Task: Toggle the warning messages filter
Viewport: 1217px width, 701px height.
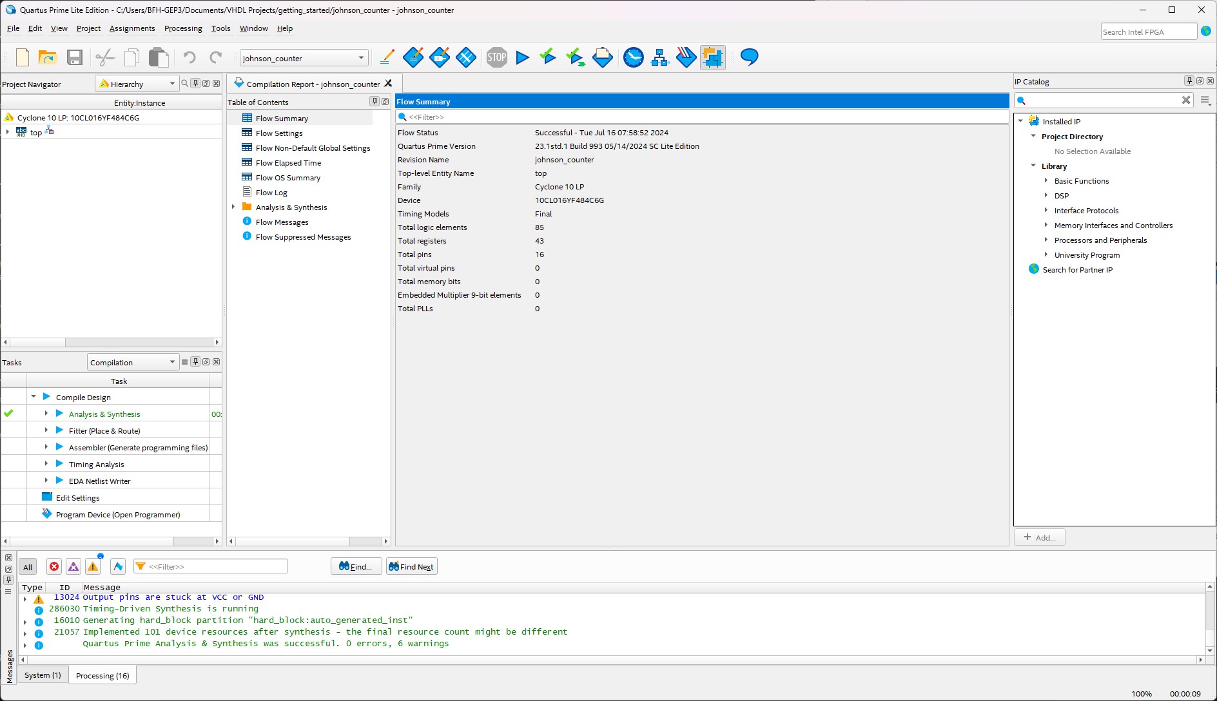Action: [x=93, y=567]
